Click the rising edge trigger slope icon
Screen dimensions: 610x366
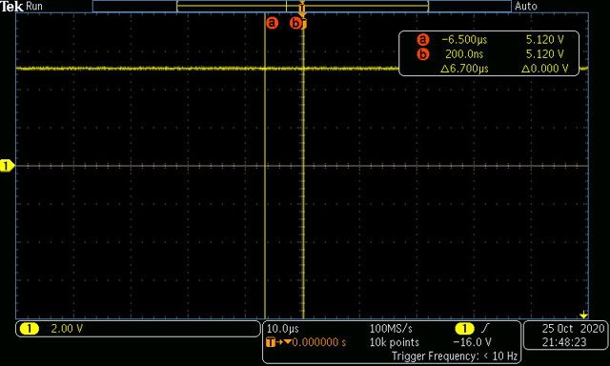coord(485,329)
